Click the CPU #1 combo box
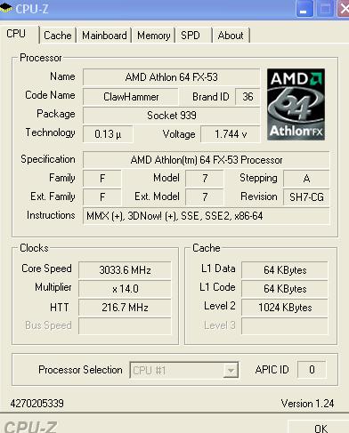The height and width of the screenshot is (433, 349). pyautogui.click(x=184, y=370)
